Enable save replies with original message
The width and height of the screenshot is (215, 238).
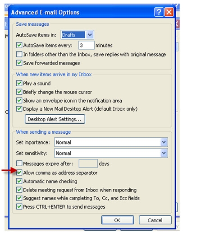pyautogui.click(x=19, y=54)
